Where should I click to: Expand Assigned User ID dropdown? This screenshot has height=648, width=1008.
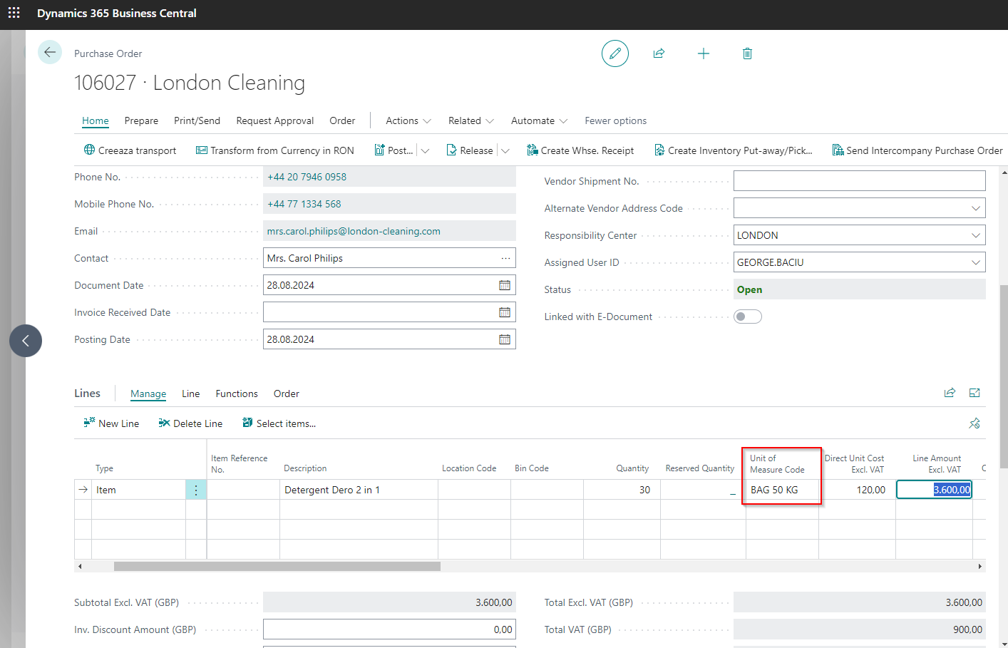coord(975,262)
